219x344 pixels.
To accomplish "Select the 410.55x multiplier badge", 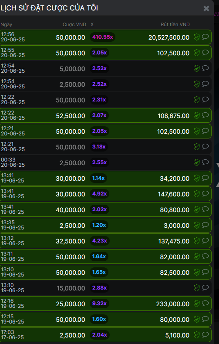I will pyautogui.click(x=102, y=37).
